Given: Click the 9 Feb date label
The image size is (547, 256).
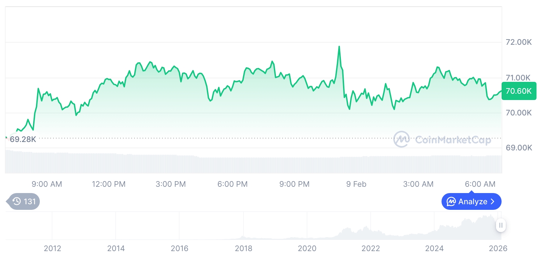Looking at the screenshot, I should [x=356, y=184].
